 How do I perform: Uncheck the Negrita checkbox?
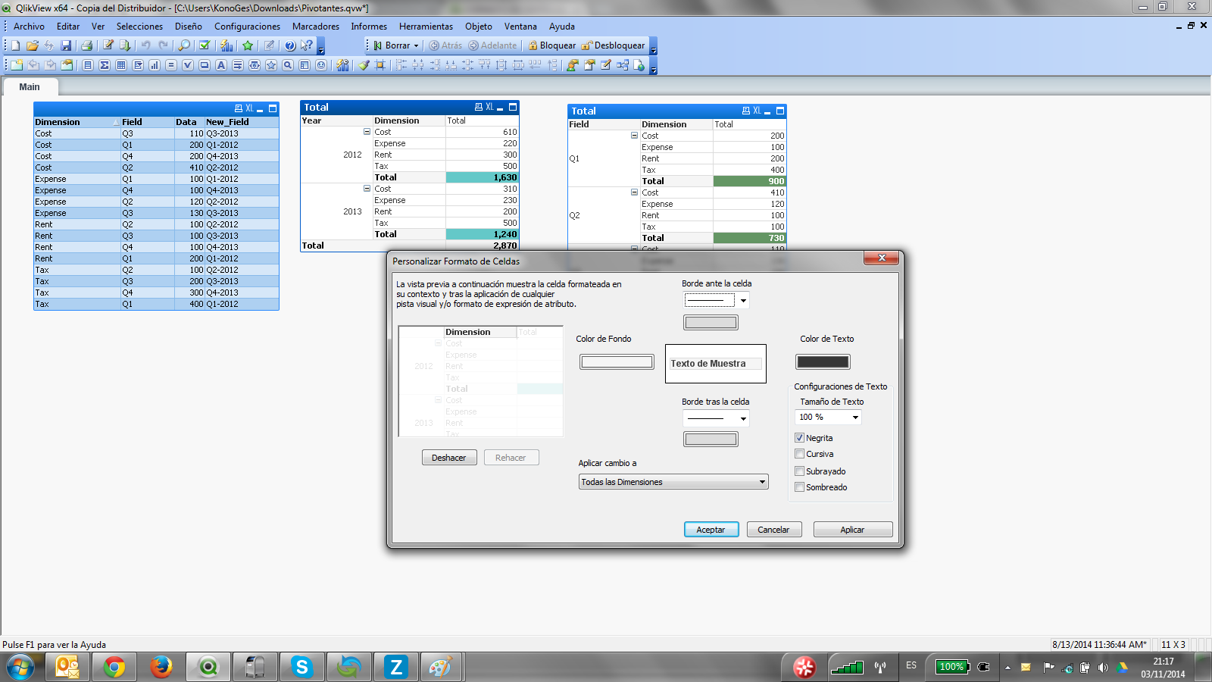point(799,438)
